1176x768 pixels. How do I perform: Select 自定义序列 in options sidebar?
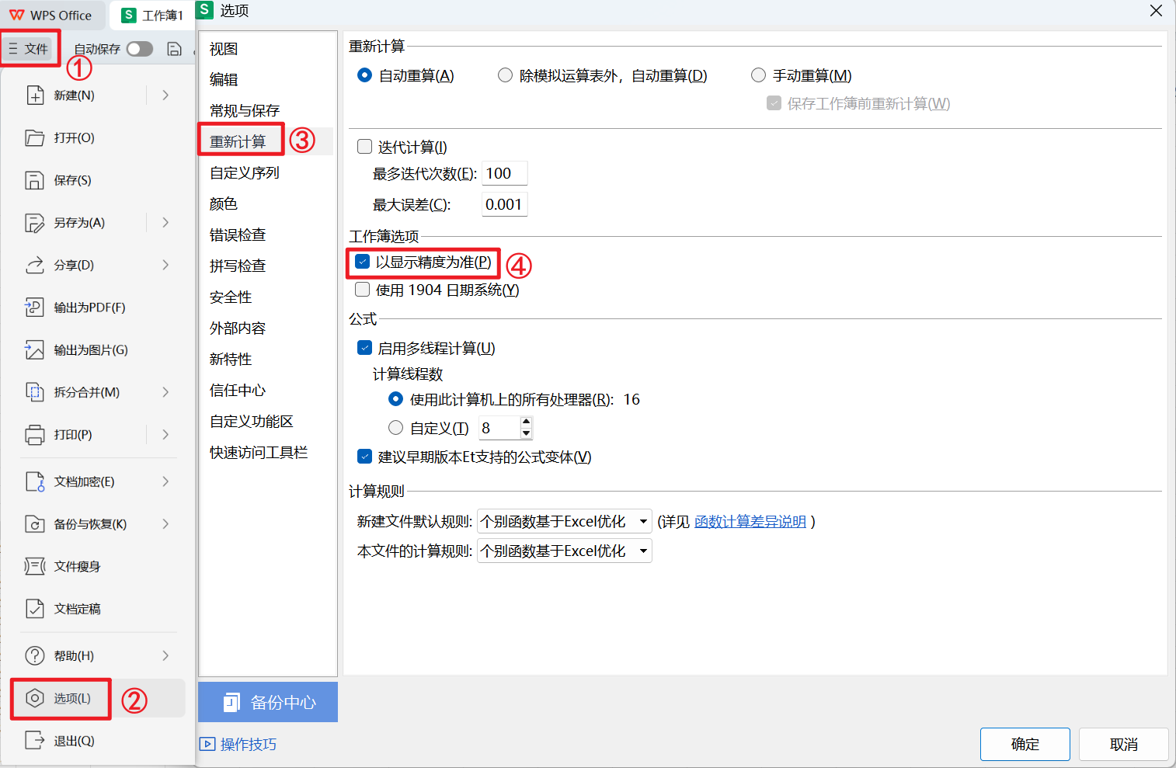245,172
